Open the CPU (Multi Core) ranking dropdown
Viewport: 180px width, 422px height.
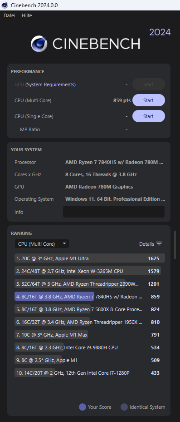pyautogui.click(x=42, y=244)
